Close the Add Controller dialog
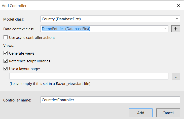Screen dimensions: 184x119 pos(178,5)
